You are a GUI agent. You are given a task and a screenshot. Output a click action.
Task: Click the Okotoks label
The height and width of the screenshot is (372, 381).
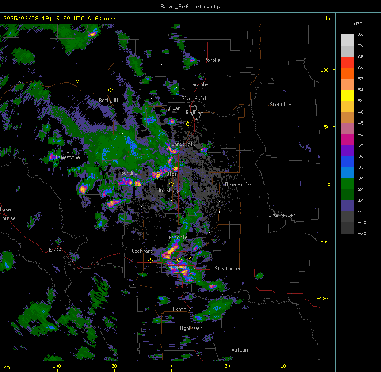point(182,309)
